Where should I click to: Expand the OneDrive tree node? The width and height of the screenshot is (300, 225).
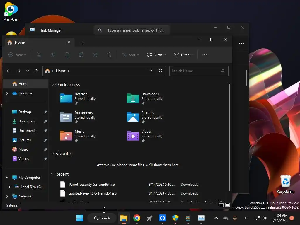tap(7, 93)
